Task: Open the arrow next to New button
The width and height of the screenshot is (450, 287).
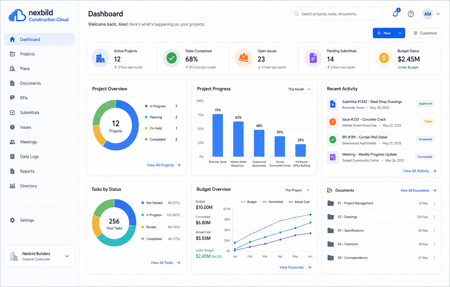Action: pyautogui.click(x=400, y=33)
